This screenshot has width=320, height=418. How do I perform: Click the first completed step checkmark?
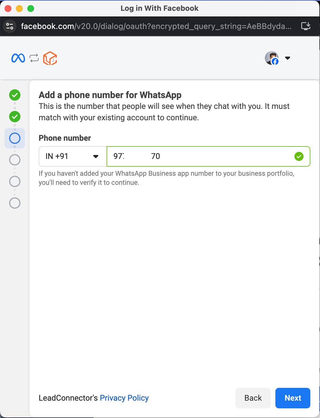coord(15,95)
